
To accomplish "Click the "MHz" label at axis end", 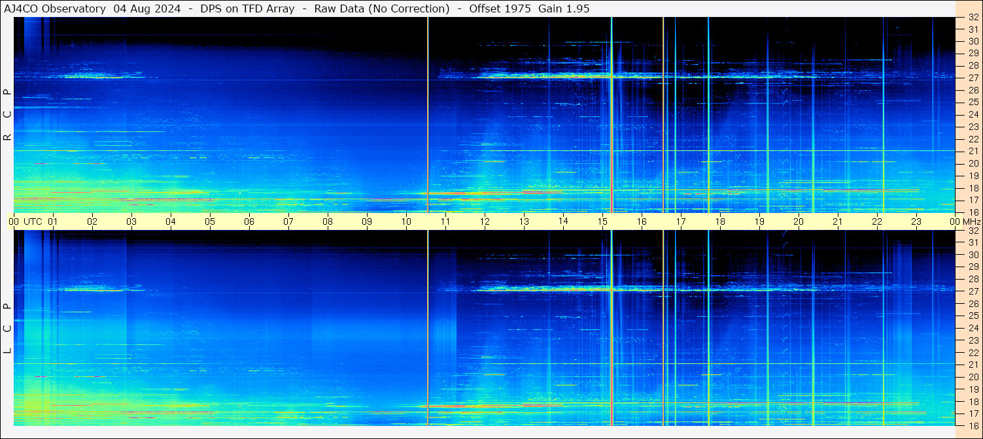I will (971, 221).
